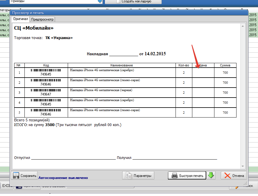The width and height of the screenshot is (258, 196).
Task: Cancel with the Отмена button
Action: pyautogui.click(x=234, y=175)
